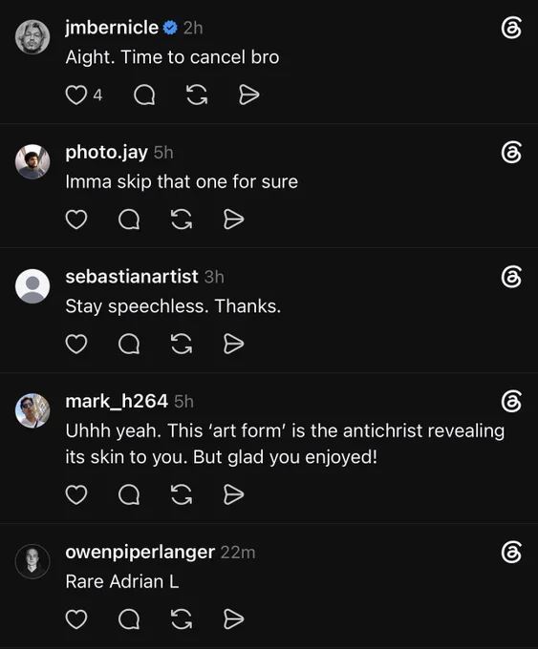Share sebastianartist's comment via send icon
This screenshot has width=538, height=649.
[x=234, y=344]
